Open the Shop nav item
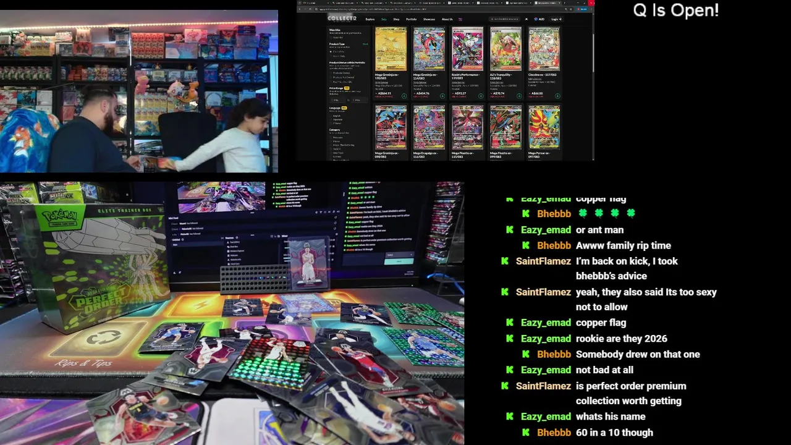This screenshot has width=791, height=445. point(396,19)
